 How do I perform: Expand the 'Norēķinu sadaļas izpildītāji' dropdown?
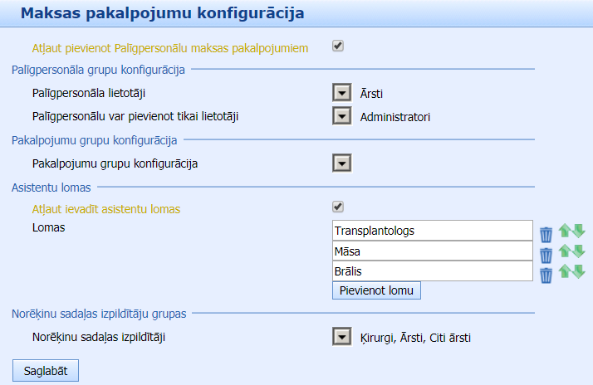341,336
